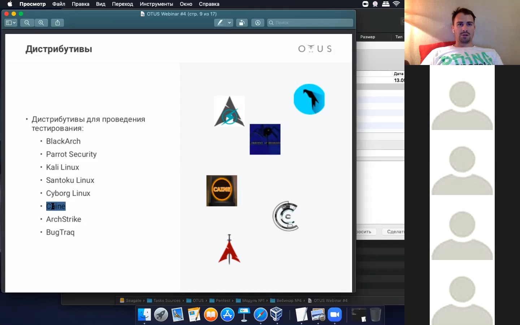This screenshot has height=325, width=520.
Task: Open the Переход menu
Action: click(x=122, y=4)
